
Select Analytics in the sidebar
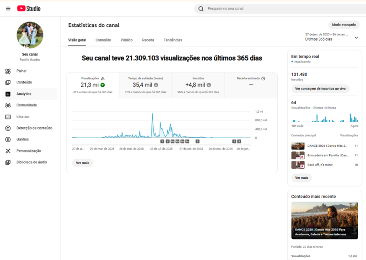point(30,94)
